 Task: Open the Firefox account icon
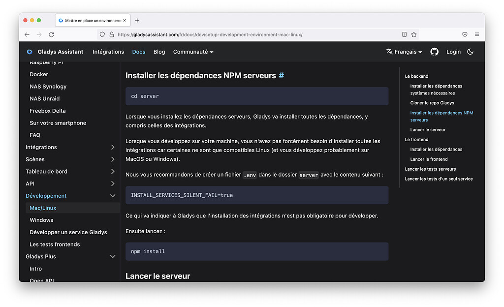click(x=465, y=34)
